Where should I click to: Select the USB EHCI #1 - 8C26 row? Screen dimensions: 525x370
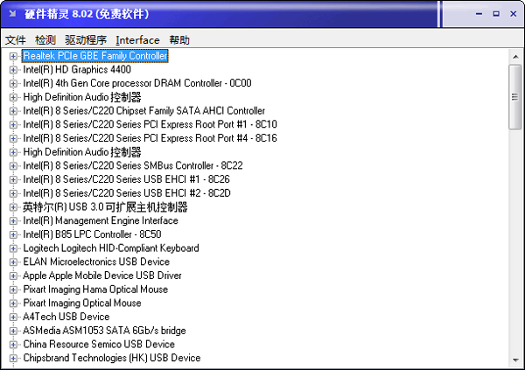tap(127, 179)
